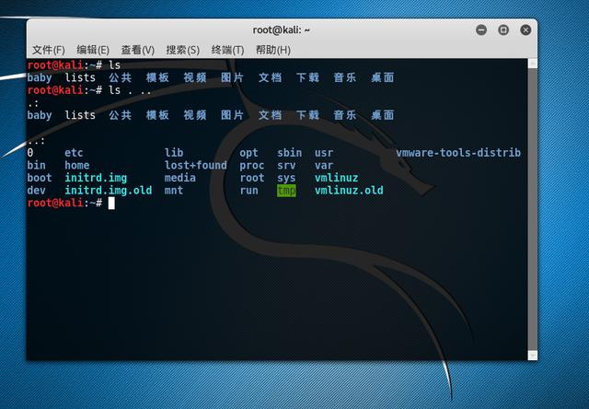This screenshot has height=409, width=589.
Task: Click the home directory name
Action: coord(77,166)
